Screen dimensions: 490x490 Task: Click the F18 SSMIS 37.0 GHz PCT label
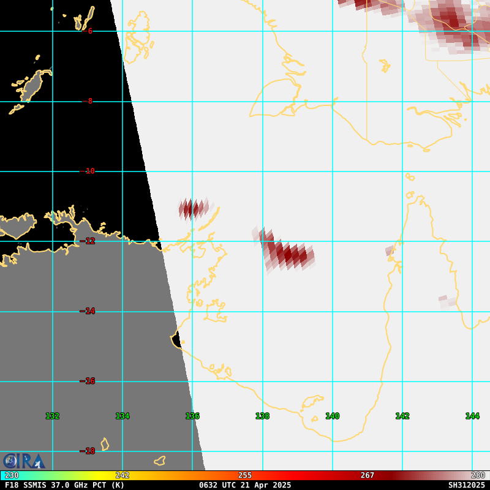click(x=64, y=485)
